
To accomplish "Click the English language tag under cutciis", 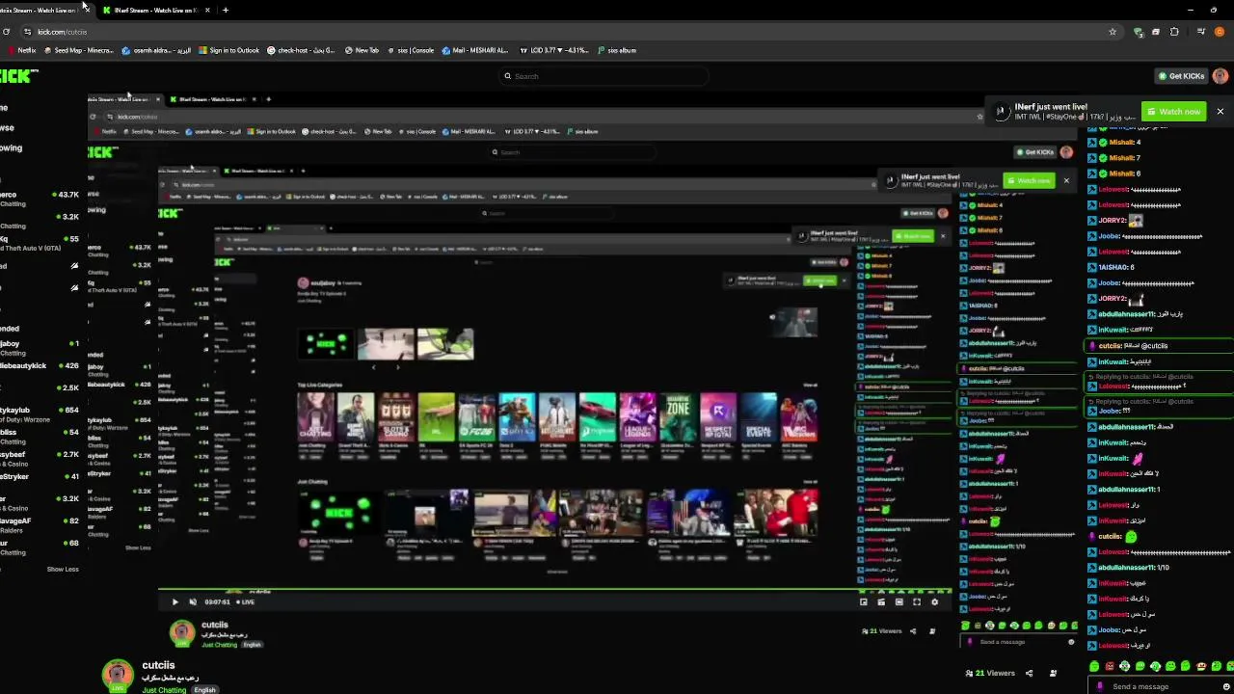I will 204,690.
